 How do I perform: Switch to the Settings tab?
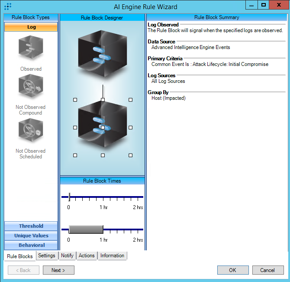[47, 256]
